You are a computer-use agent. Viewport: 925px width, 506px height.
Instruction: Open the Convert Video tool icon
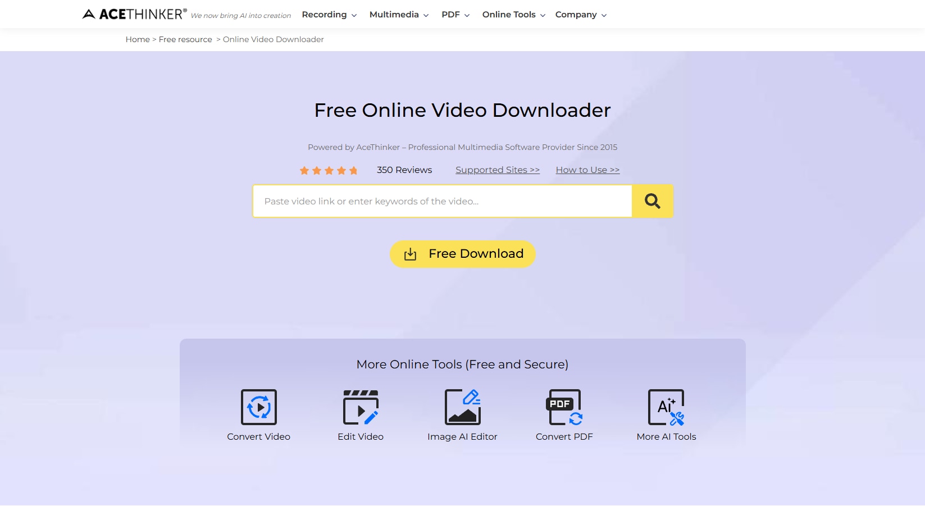[259, 407]
